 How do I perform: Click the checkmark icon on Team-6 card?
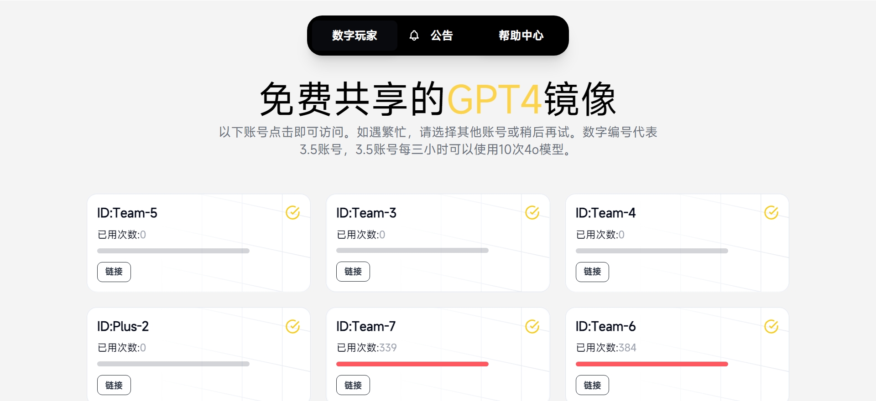[x=771, y=326]
